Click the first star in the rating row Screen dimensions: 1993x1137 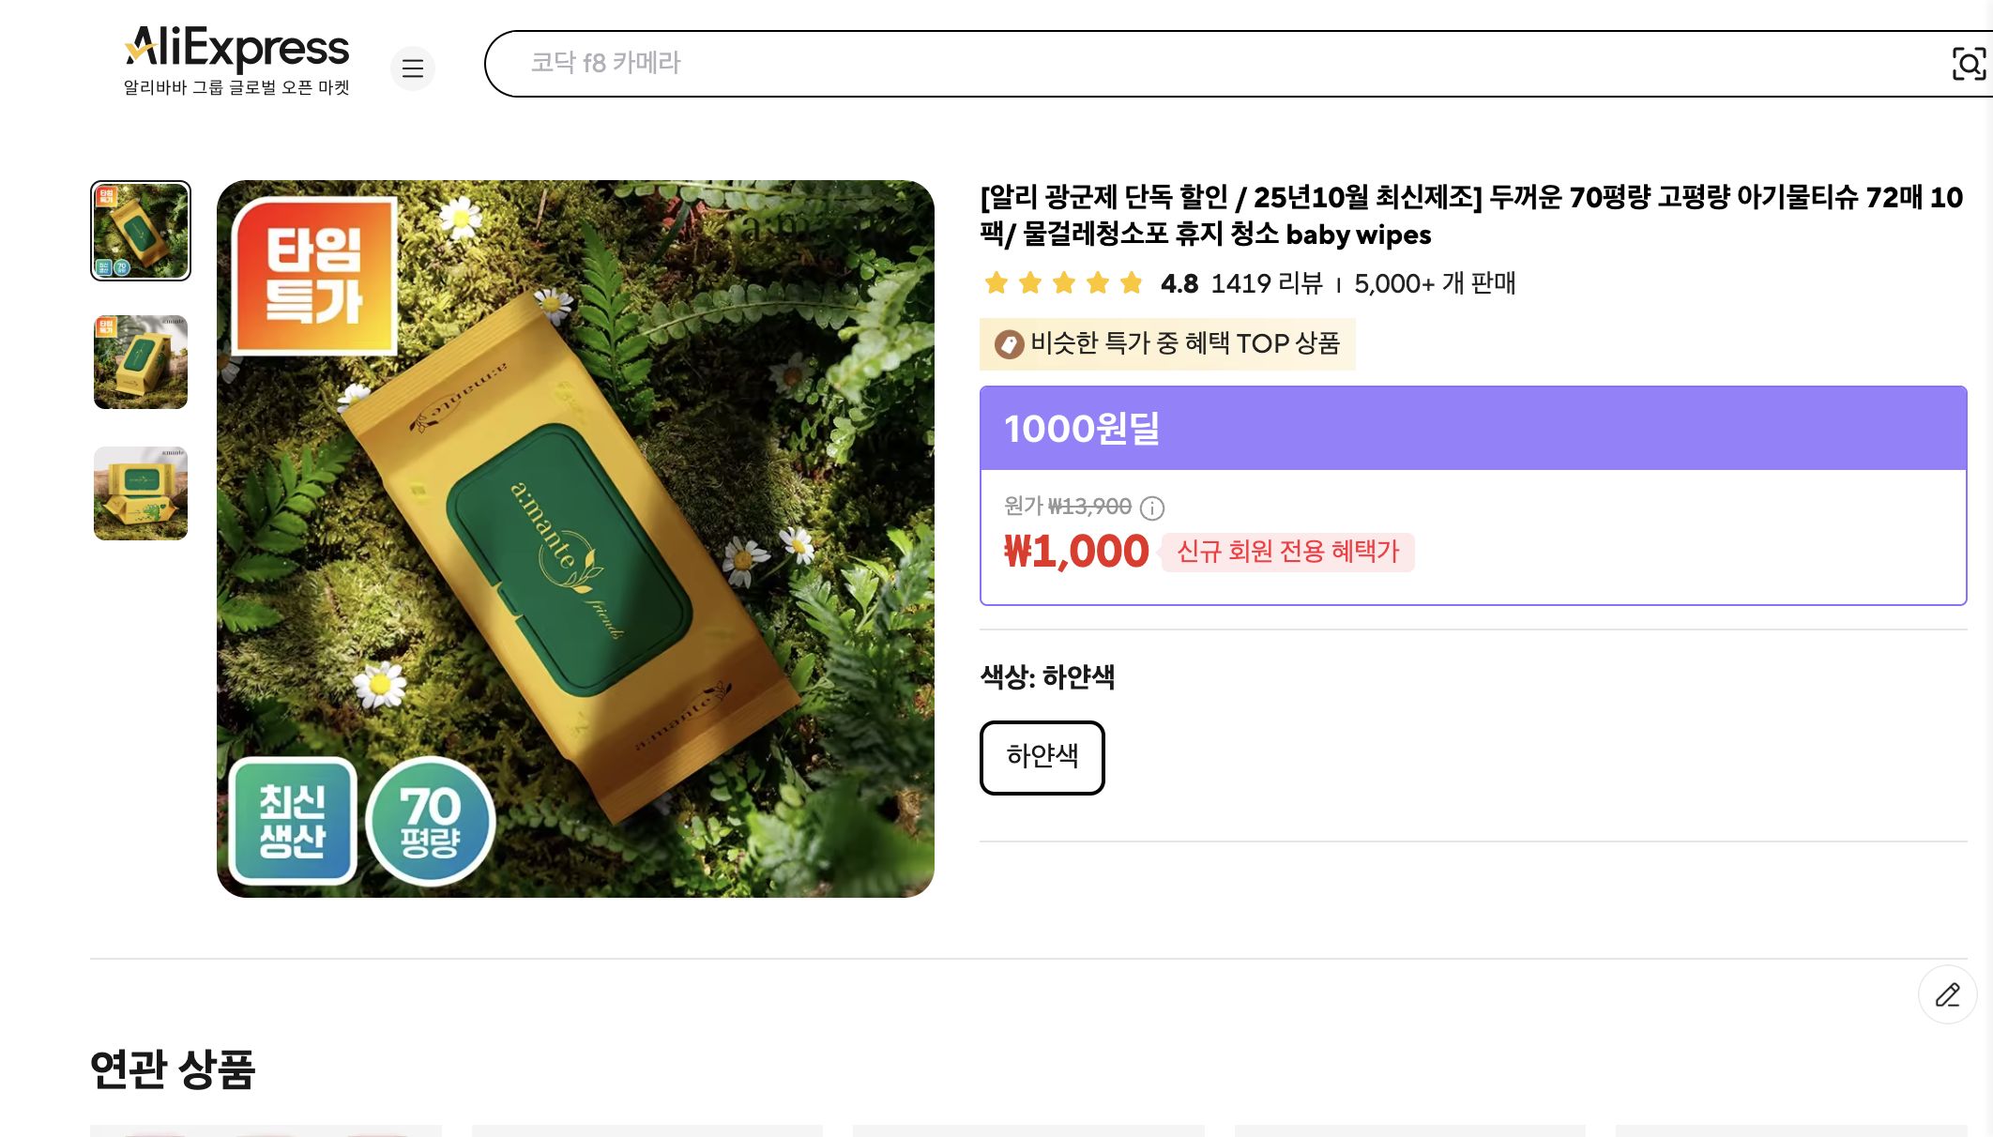click(x=996, y=282)
